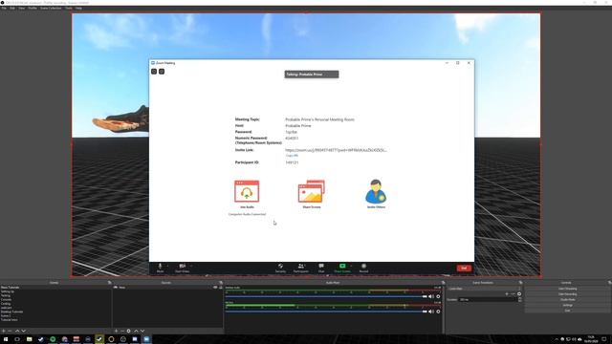Screen dimensions: 612x344
Task: Click the Copy URL link
Action: pos(292,156)
